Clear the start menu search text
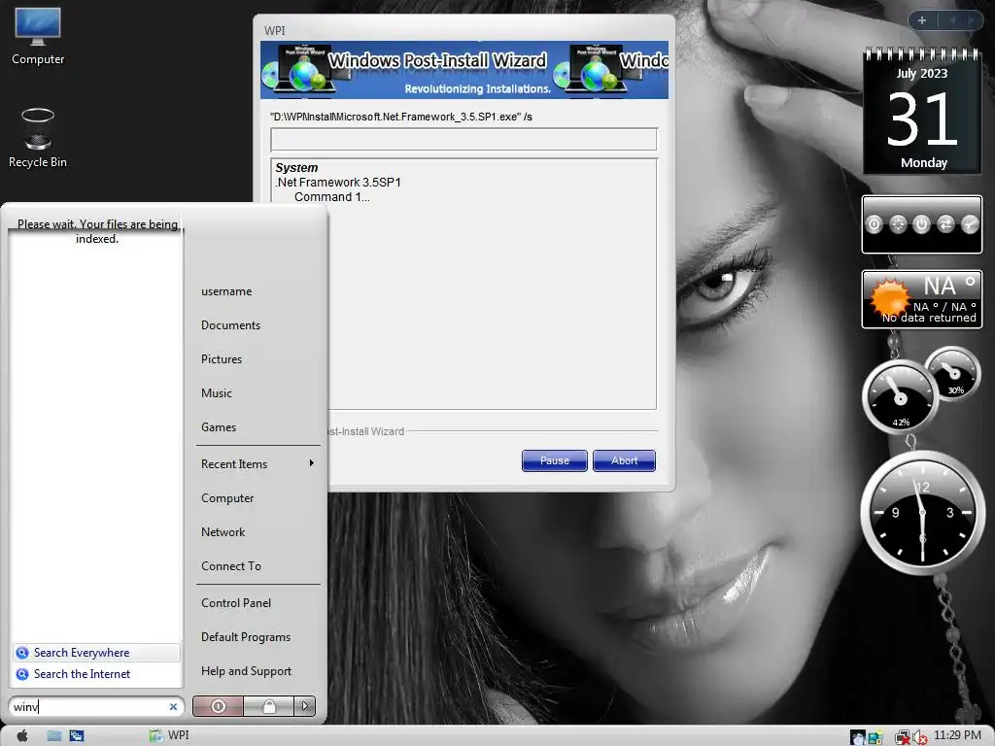 coord(173,707)
